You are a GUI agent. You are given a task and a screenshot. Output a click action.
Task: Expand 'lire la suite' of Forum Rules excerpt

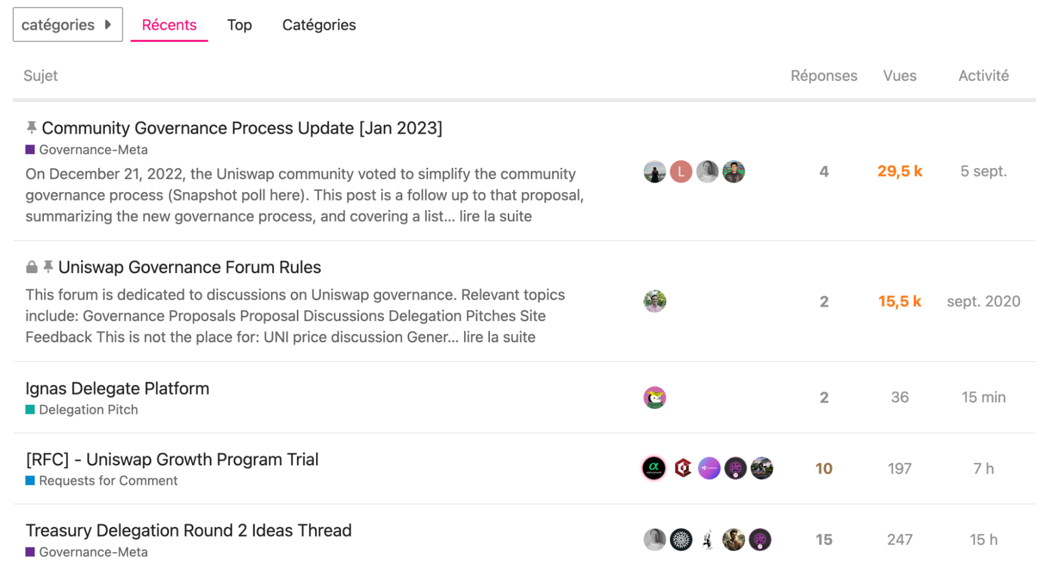(499, 337)
